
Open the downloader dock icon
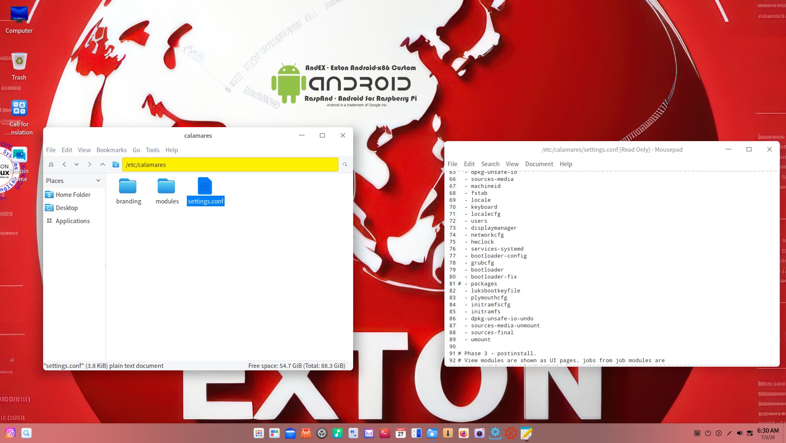pos(448,433)
